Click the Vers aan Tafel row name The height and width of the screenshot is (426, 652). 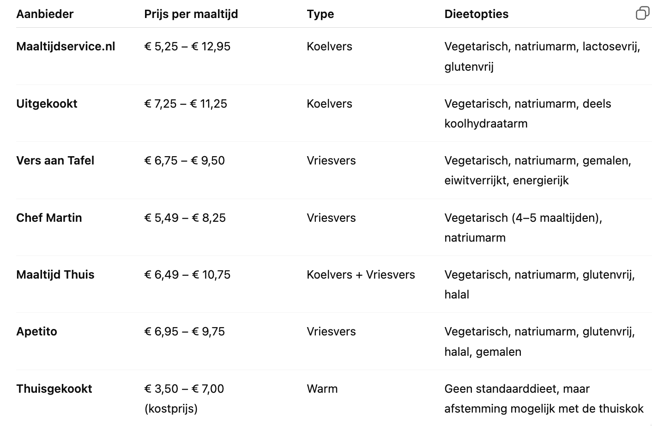click(55, 160)
